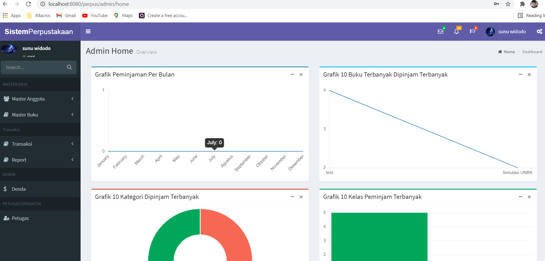
Task: Expand the Transaksi sidebar menu
Action: point(40,144)
